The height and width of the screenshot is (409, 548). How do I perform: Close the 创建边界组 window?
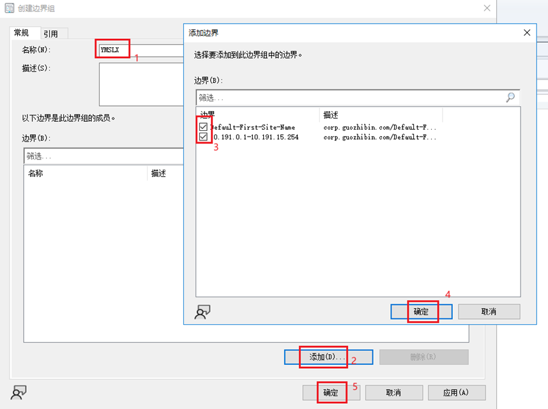[487, 8]
